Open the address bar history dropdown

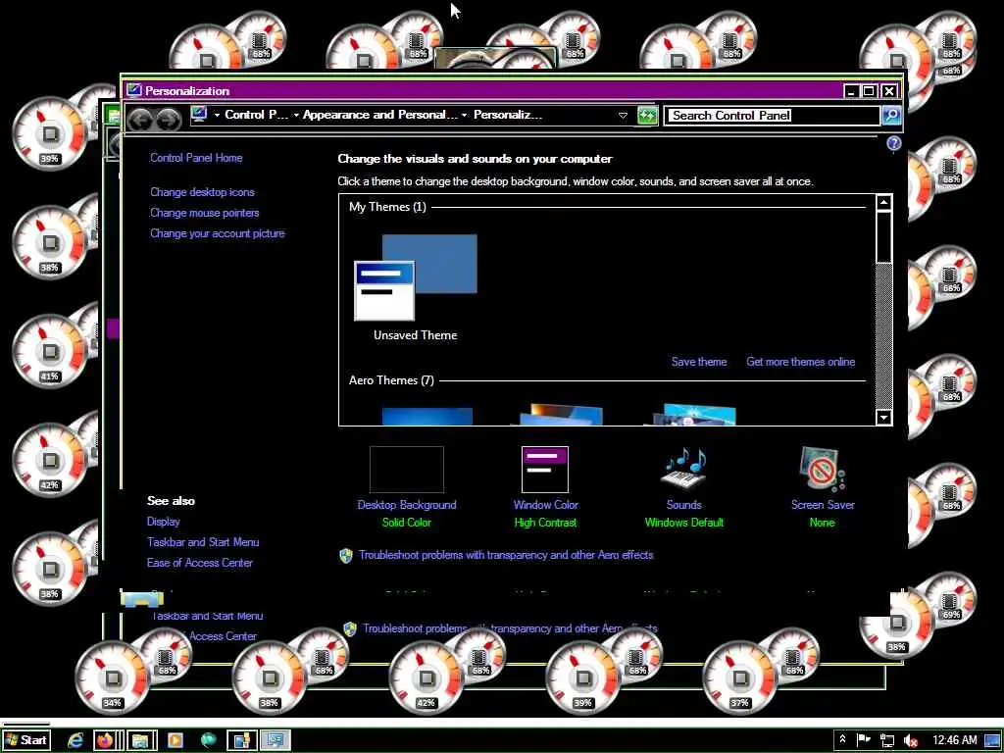click(x=623, y=116)
